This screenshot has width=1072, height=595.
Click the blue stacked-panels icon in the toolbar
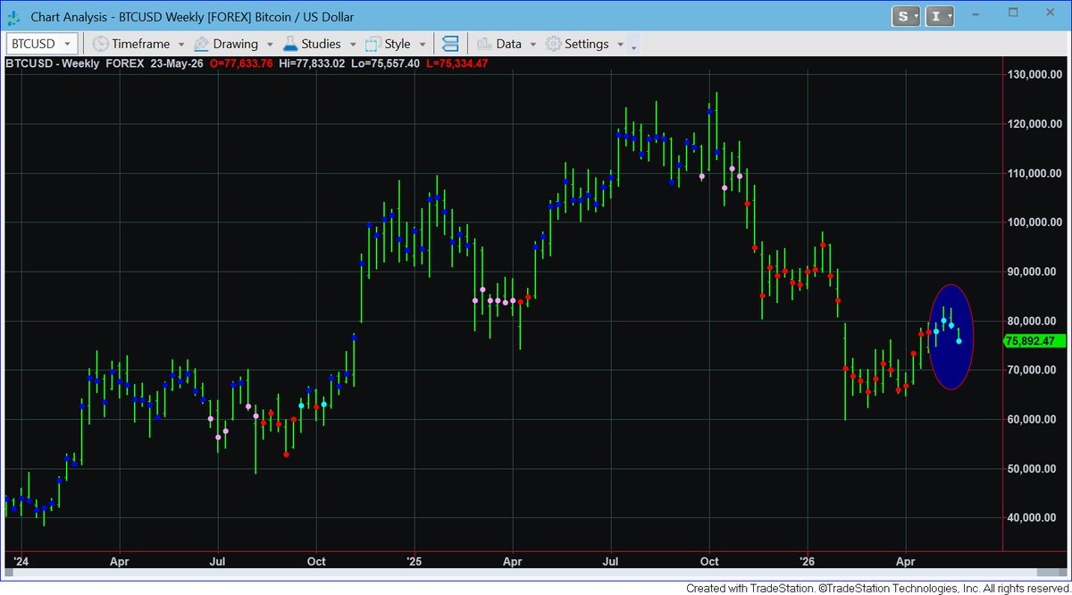pos(450,44)
